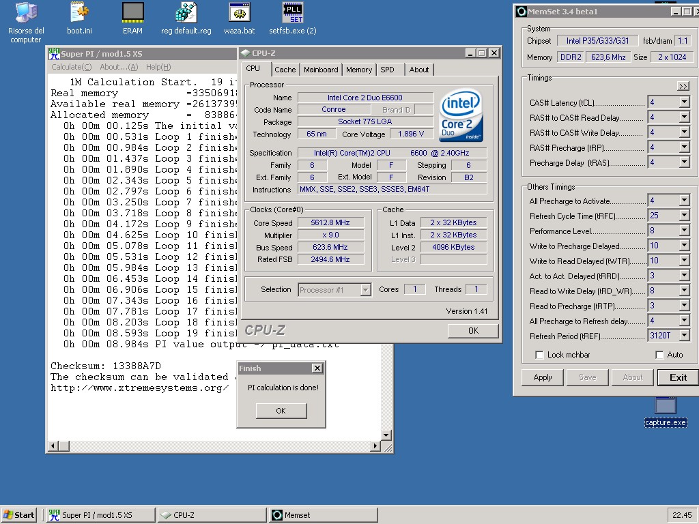Open Precharge Delay (tRAS) dropdown
The height and width of the screenshot is (524, 699).
click(684, 162)
